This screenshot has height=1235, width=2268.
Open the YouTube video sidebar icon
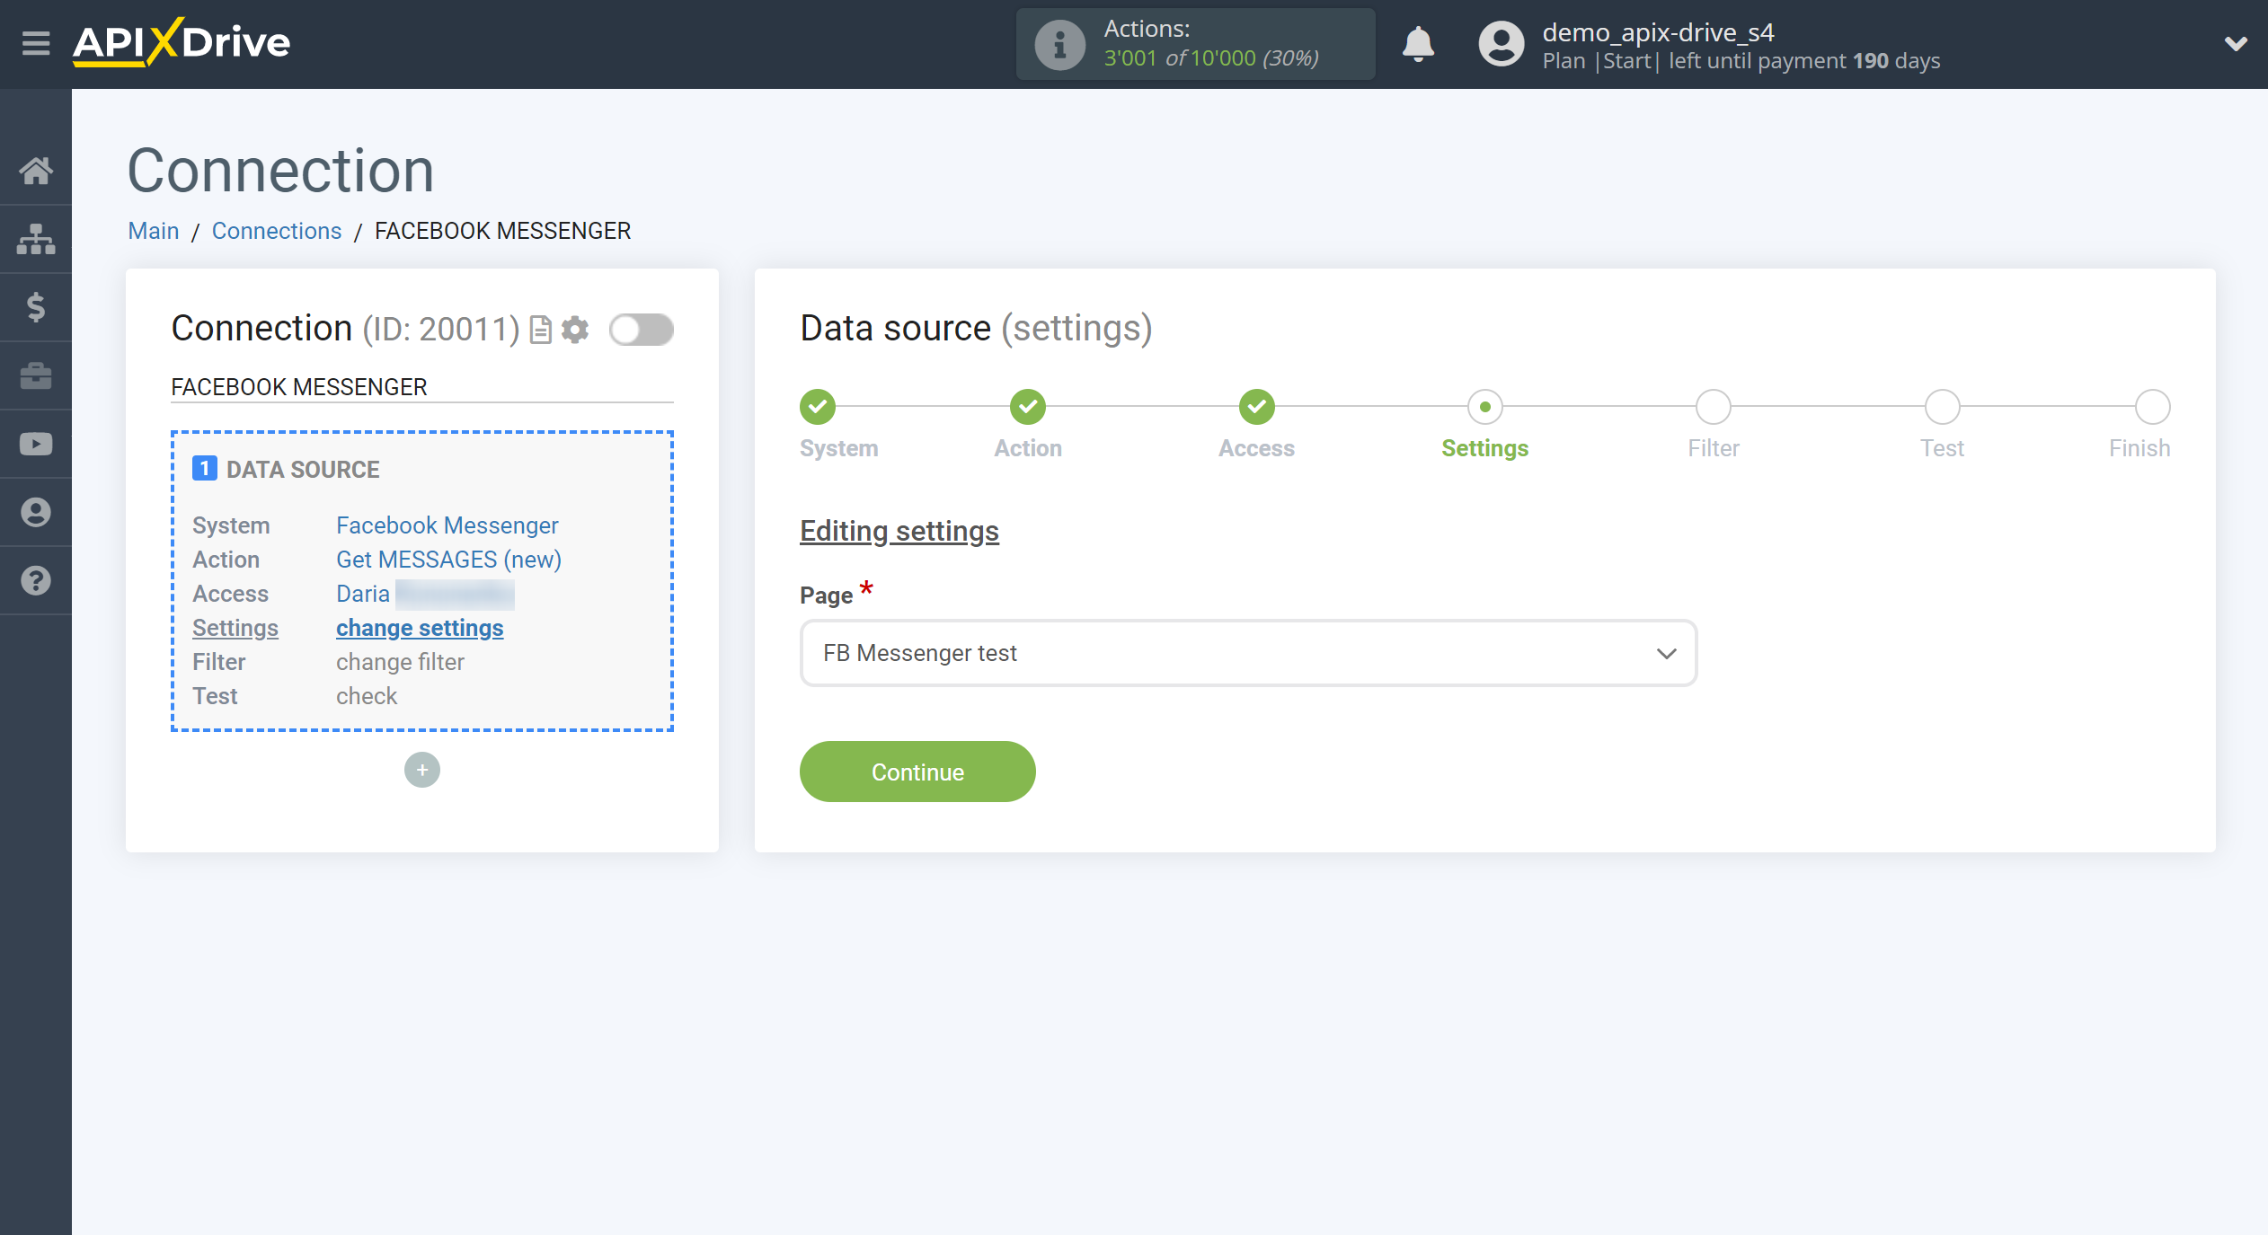click(36, 444)
